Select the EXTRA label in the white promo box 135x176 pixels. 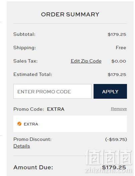31,124
